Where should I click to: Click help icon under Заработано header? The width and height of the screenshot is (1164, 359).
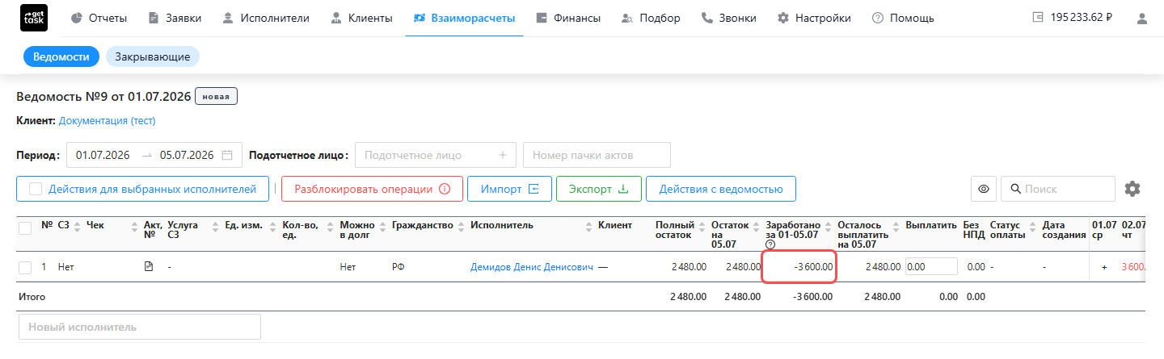pos(770,244)
